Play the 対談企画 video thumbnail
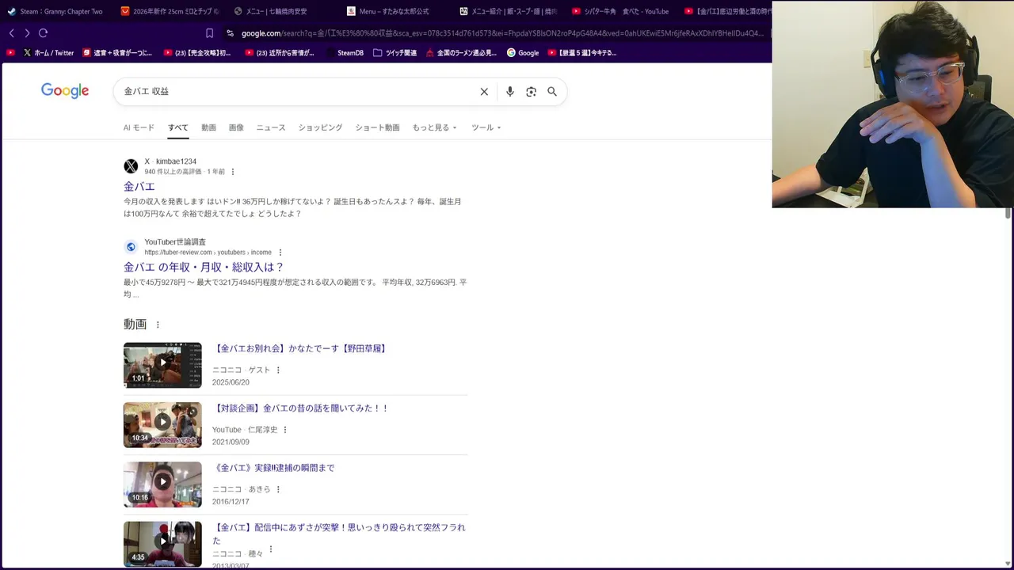Image resolution: width=1014 pixels, height=570 pixels. 162,425
